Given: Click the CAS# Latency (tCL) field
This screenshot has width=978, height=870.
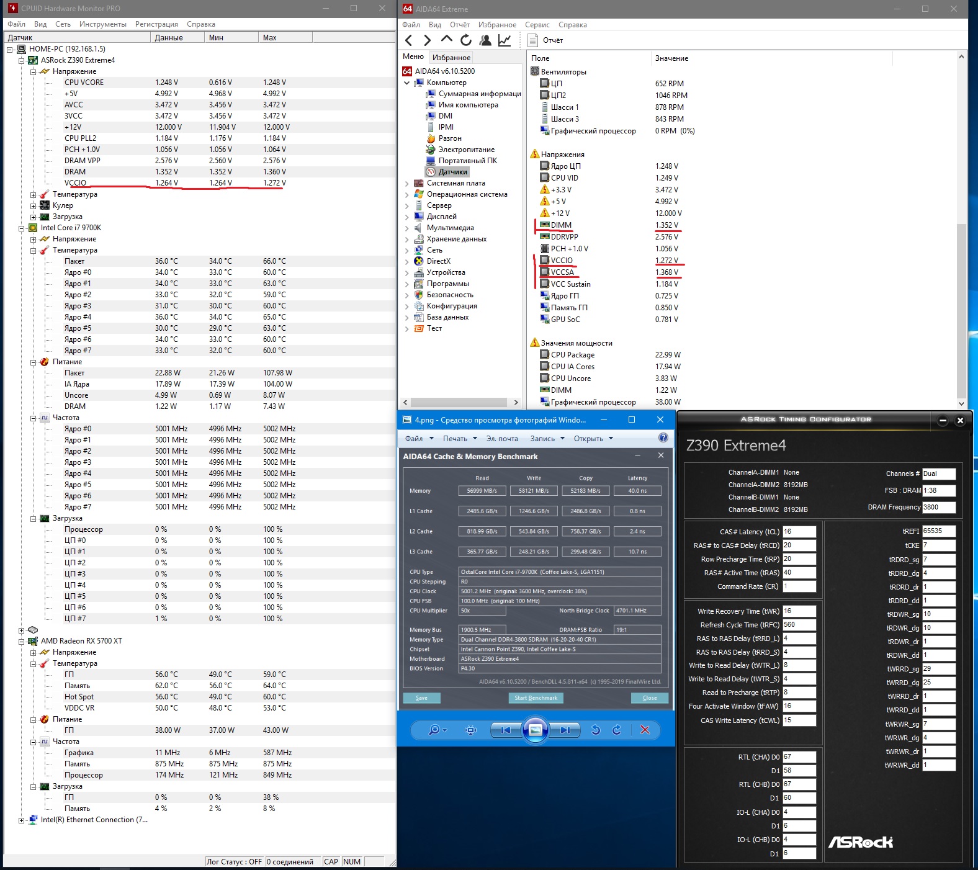Looking at the screenshot, I should pyautogui.click(x=799, y=532).
